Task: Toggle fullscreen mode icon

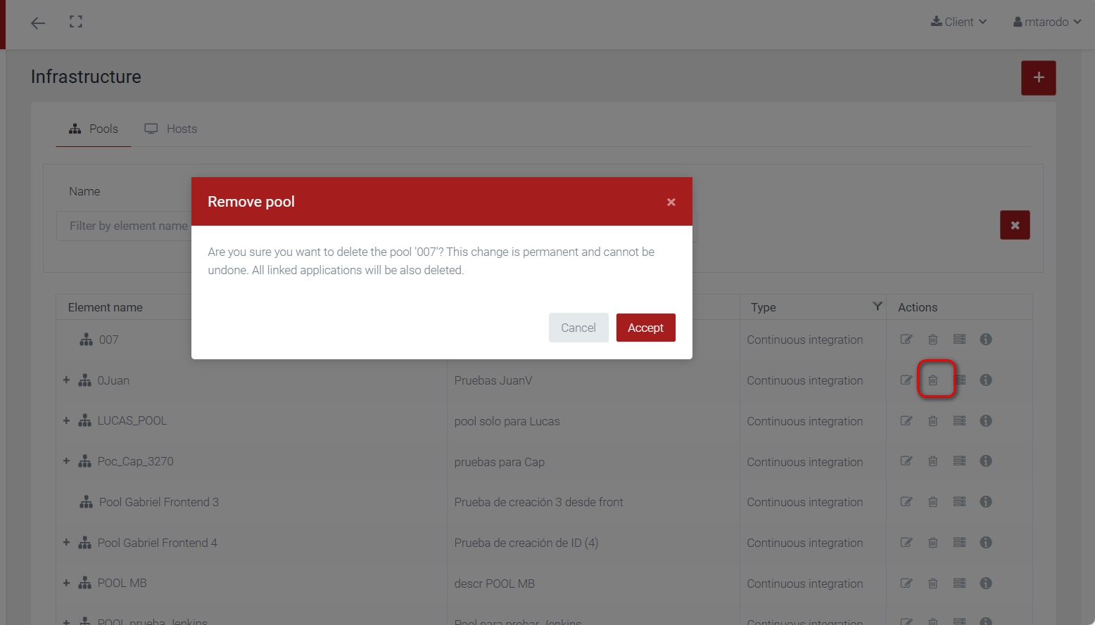Action: click(76, 22)
